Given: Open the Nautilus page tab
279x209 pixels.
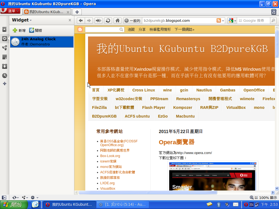Looking at the screenshot, I should pos(204,90).
